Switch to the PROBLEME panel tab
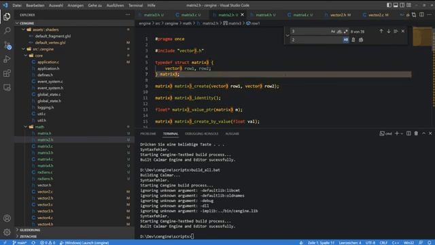 pyautogui.click(x=148, y=133)
